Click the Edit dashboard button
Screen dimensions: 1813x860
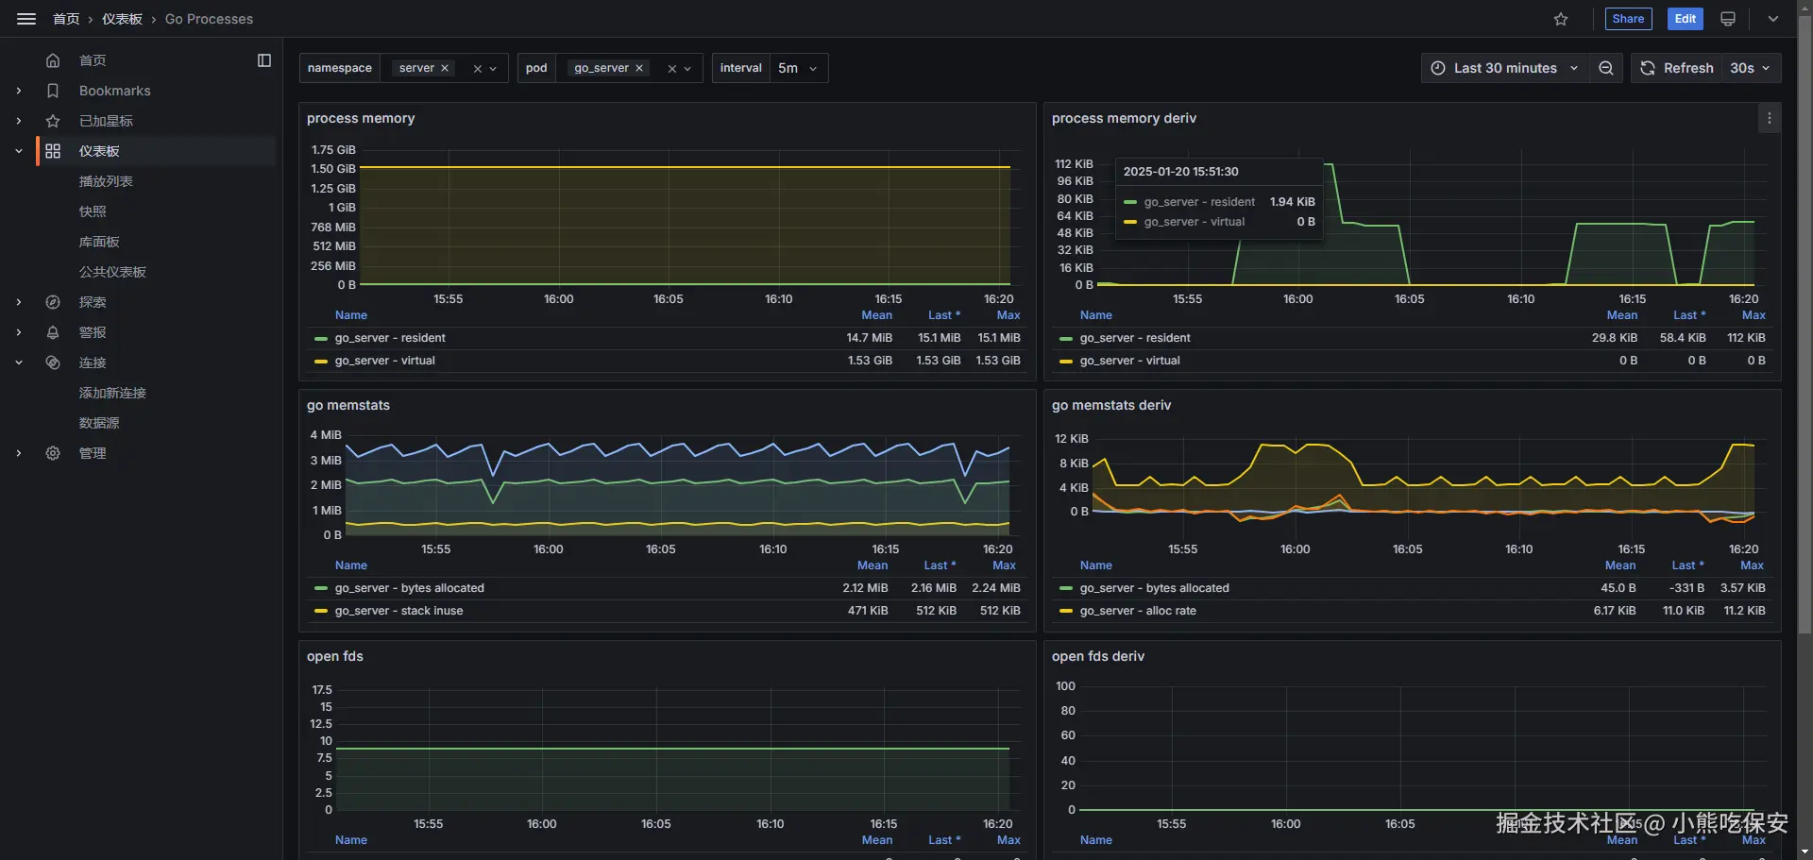click(x=1685, y=19)
